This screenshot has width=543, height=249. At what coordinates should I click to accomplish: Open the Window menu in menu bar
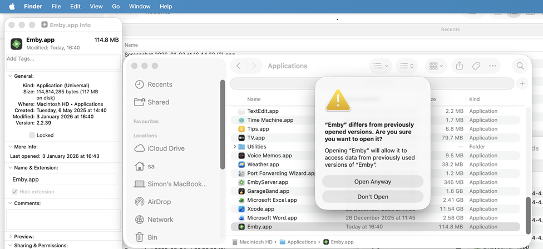(140, 6)
